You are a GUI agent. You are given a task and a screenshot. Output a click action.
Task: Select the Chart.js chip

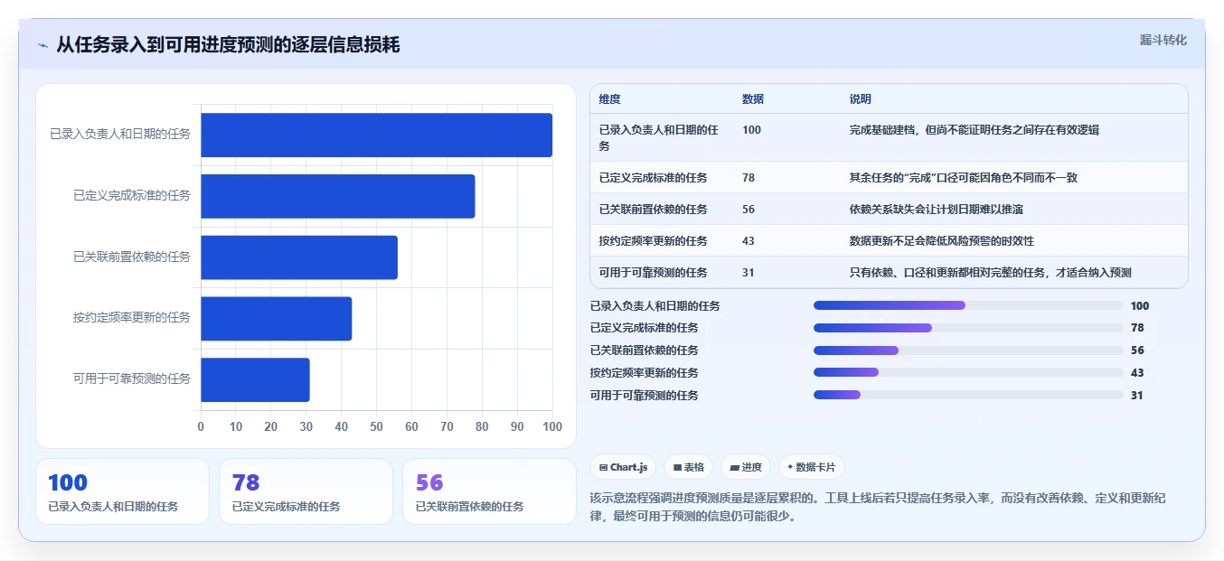[x=623, y=467]
